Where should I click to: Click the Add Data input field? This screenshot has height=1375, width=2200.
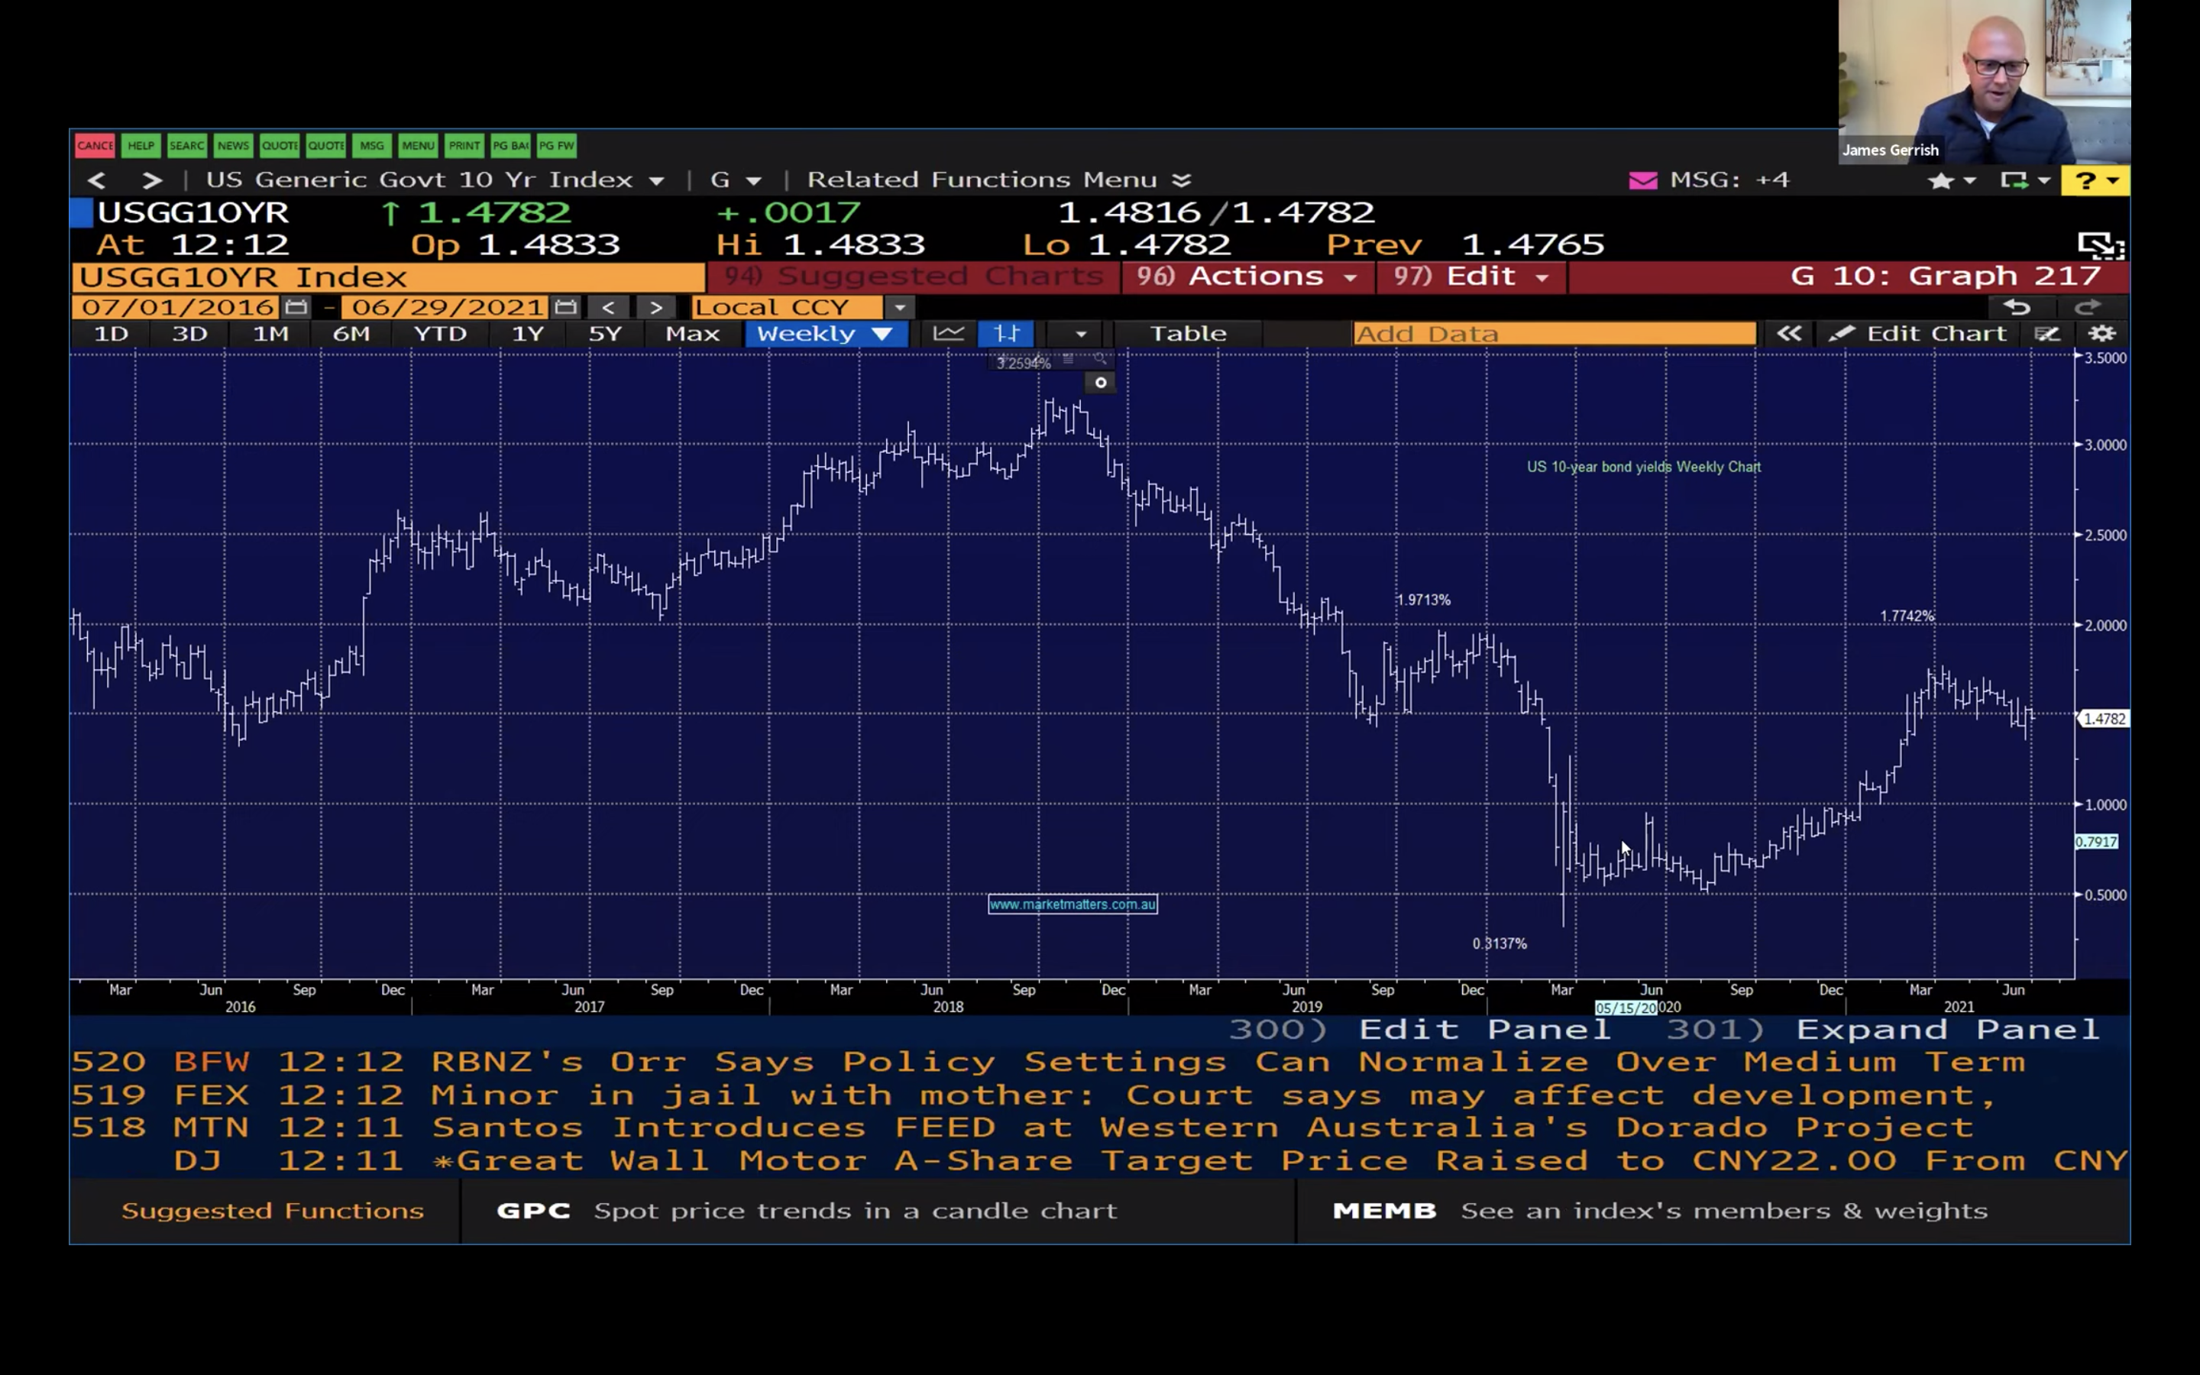click(1553, 334)
